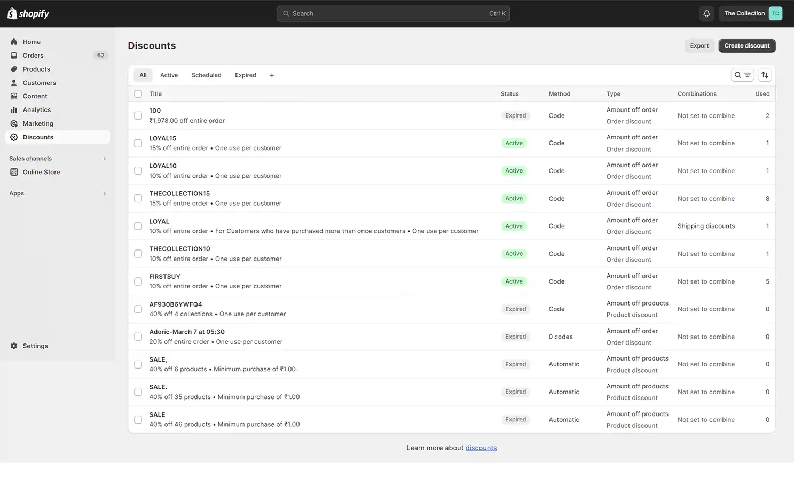The image size is (794, 493).
Task: Open the Customers section
Action: point(39,82)
